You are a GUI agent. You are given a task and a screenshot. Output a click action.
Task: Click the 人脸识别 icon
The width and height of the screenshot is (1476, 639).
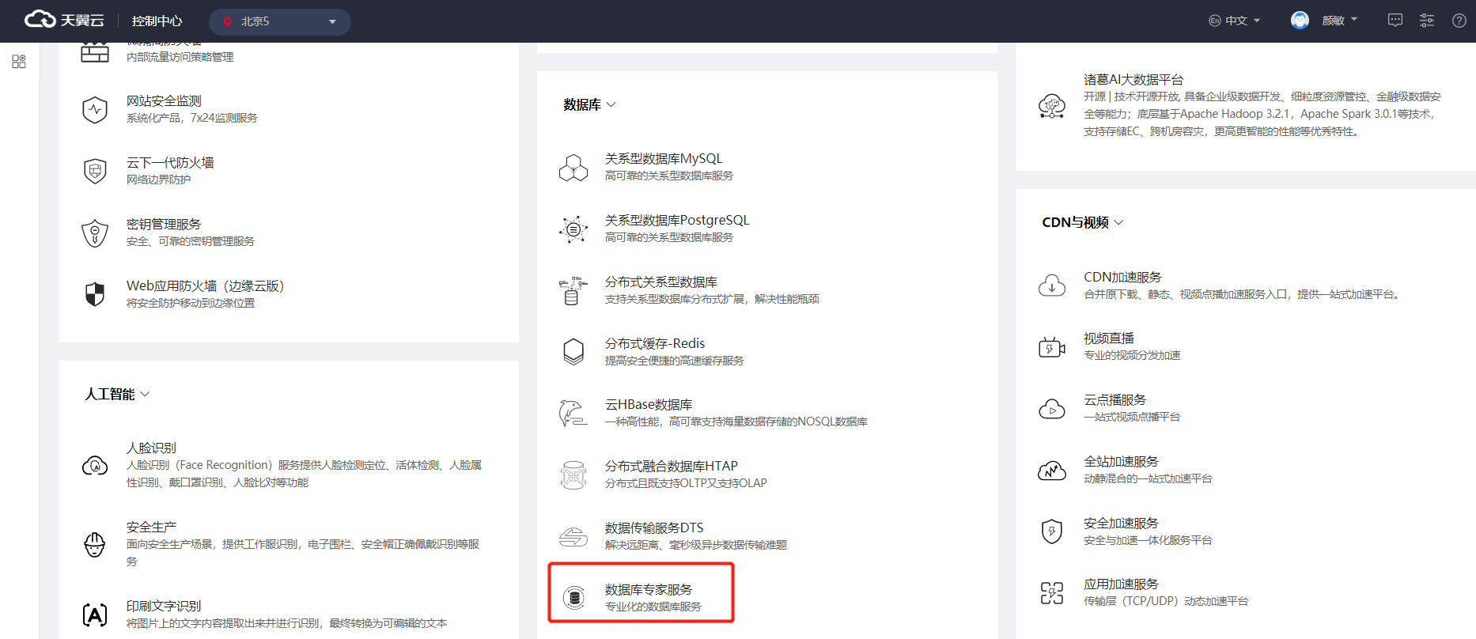point(95,465)
